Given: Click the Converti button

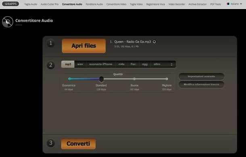Looking at the screenshot, I should [x=78, y=144].
